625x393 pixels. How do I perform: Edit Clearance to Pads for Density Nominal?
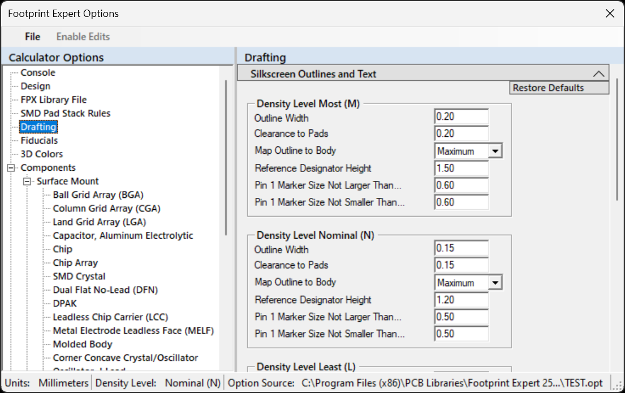461,265
